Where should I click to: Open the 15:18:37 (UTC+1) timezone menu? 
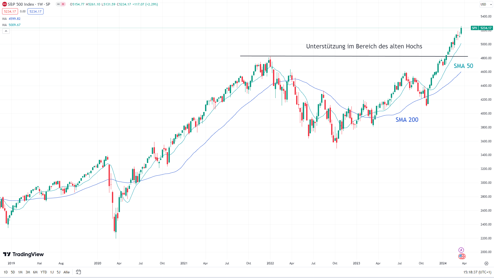click(x=477, y=272)
